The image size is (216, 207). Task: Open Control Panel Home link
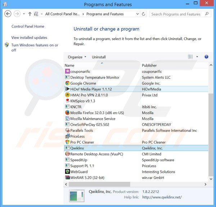[x=28, y=26]
